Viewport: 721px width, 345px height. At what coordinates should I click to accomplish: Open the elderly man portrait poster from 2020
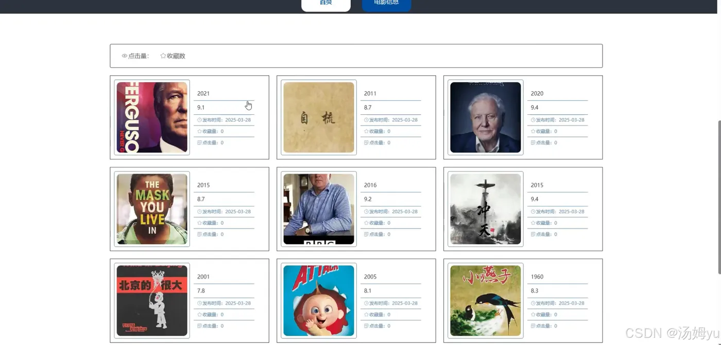click(x=486, y=117)
